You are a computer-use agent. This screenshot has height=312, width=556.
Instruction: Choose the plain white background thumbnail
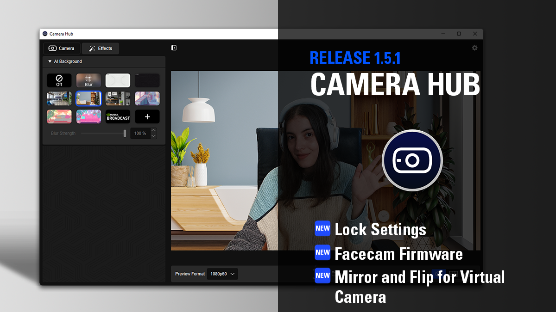pos(118,80)
